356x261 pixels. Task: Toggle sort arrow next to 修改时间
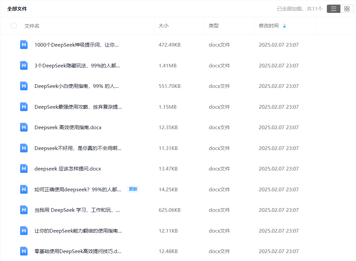point(284,26)
